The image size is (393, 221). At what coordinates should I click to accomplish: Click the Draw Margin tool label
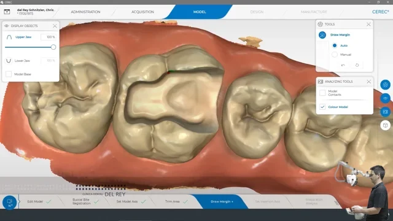340,35
